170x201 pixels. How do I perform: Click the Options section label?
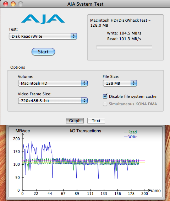coord(18,67)
